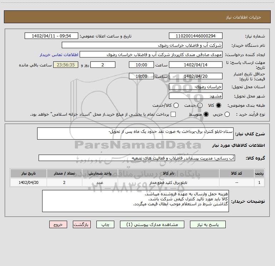Click the نام دستگاه خریدار field
The width and height of the screenshot is (275, 266).
[142, 45]
